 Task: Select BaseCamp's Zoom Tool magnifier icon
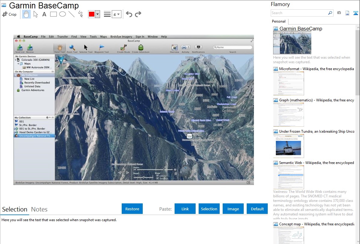72,48
